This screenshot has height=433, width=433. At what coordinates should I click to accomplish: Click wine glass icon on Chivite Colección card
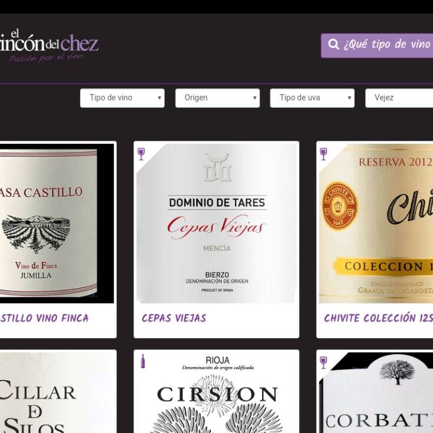323,154
